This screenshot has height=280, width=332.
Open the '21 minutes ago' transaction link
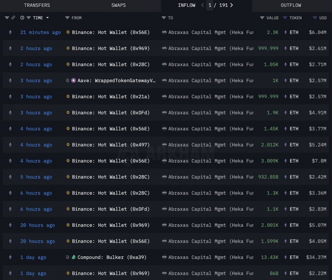point(41,32)
